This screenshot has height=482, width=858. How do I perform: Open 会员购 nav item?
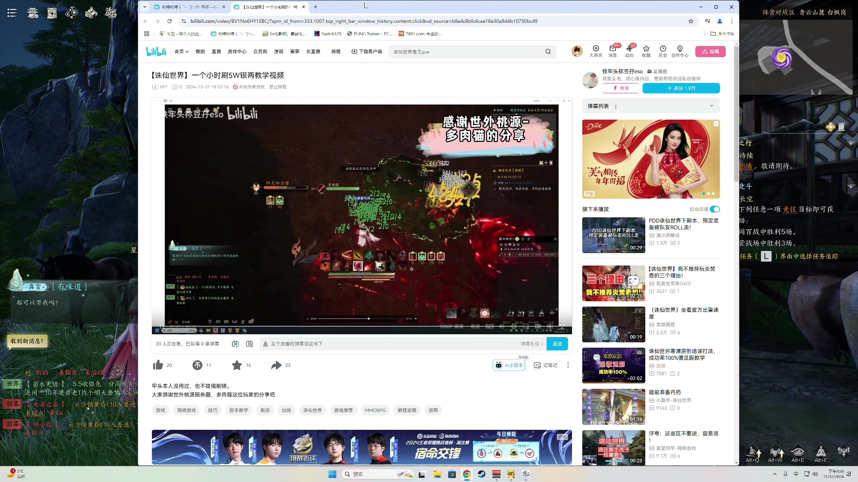[260, 51]
